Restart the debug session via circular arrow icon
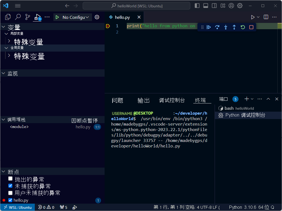 point(243,27)
